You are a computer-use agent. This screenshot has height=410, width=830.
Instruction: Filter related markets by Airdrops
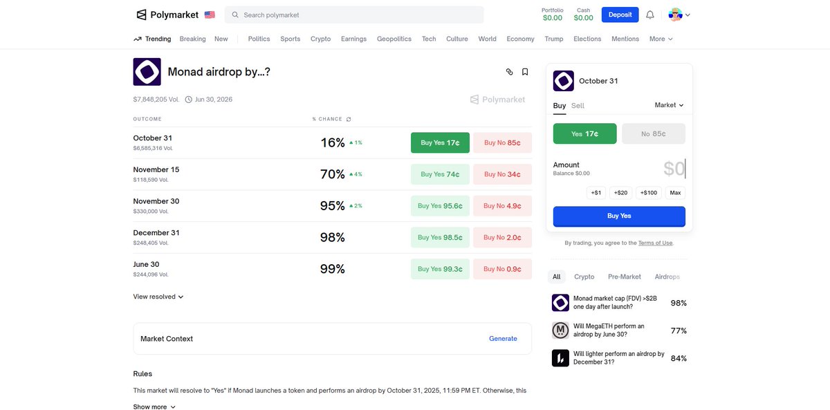tap(667, 277)
